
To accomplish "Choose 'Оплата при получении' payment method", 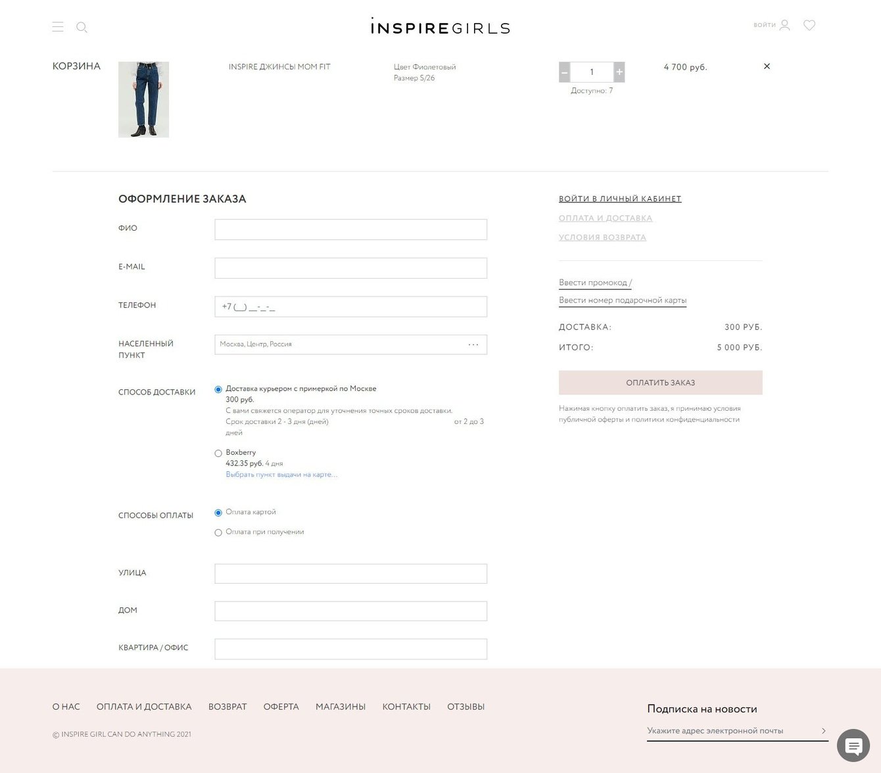I will (218, 532).
